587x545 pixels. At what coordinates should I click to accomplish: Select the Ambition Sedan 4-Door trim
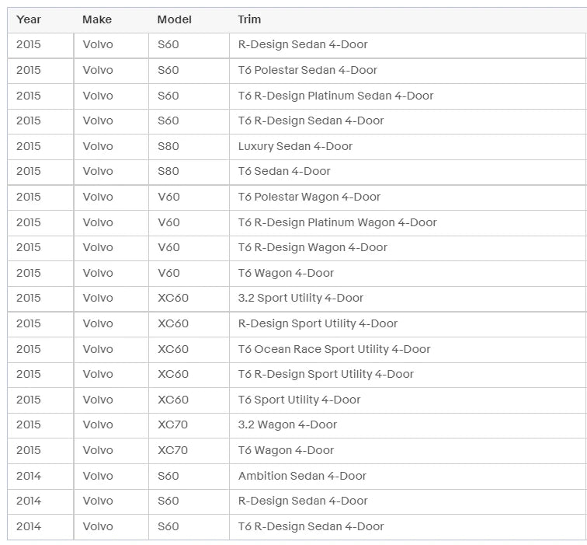[x=302, y=476]
